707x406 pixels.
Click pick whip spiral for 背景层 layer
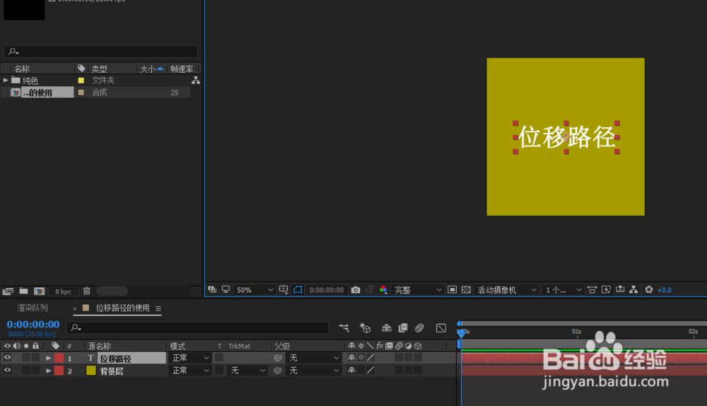tap(278, 371)
